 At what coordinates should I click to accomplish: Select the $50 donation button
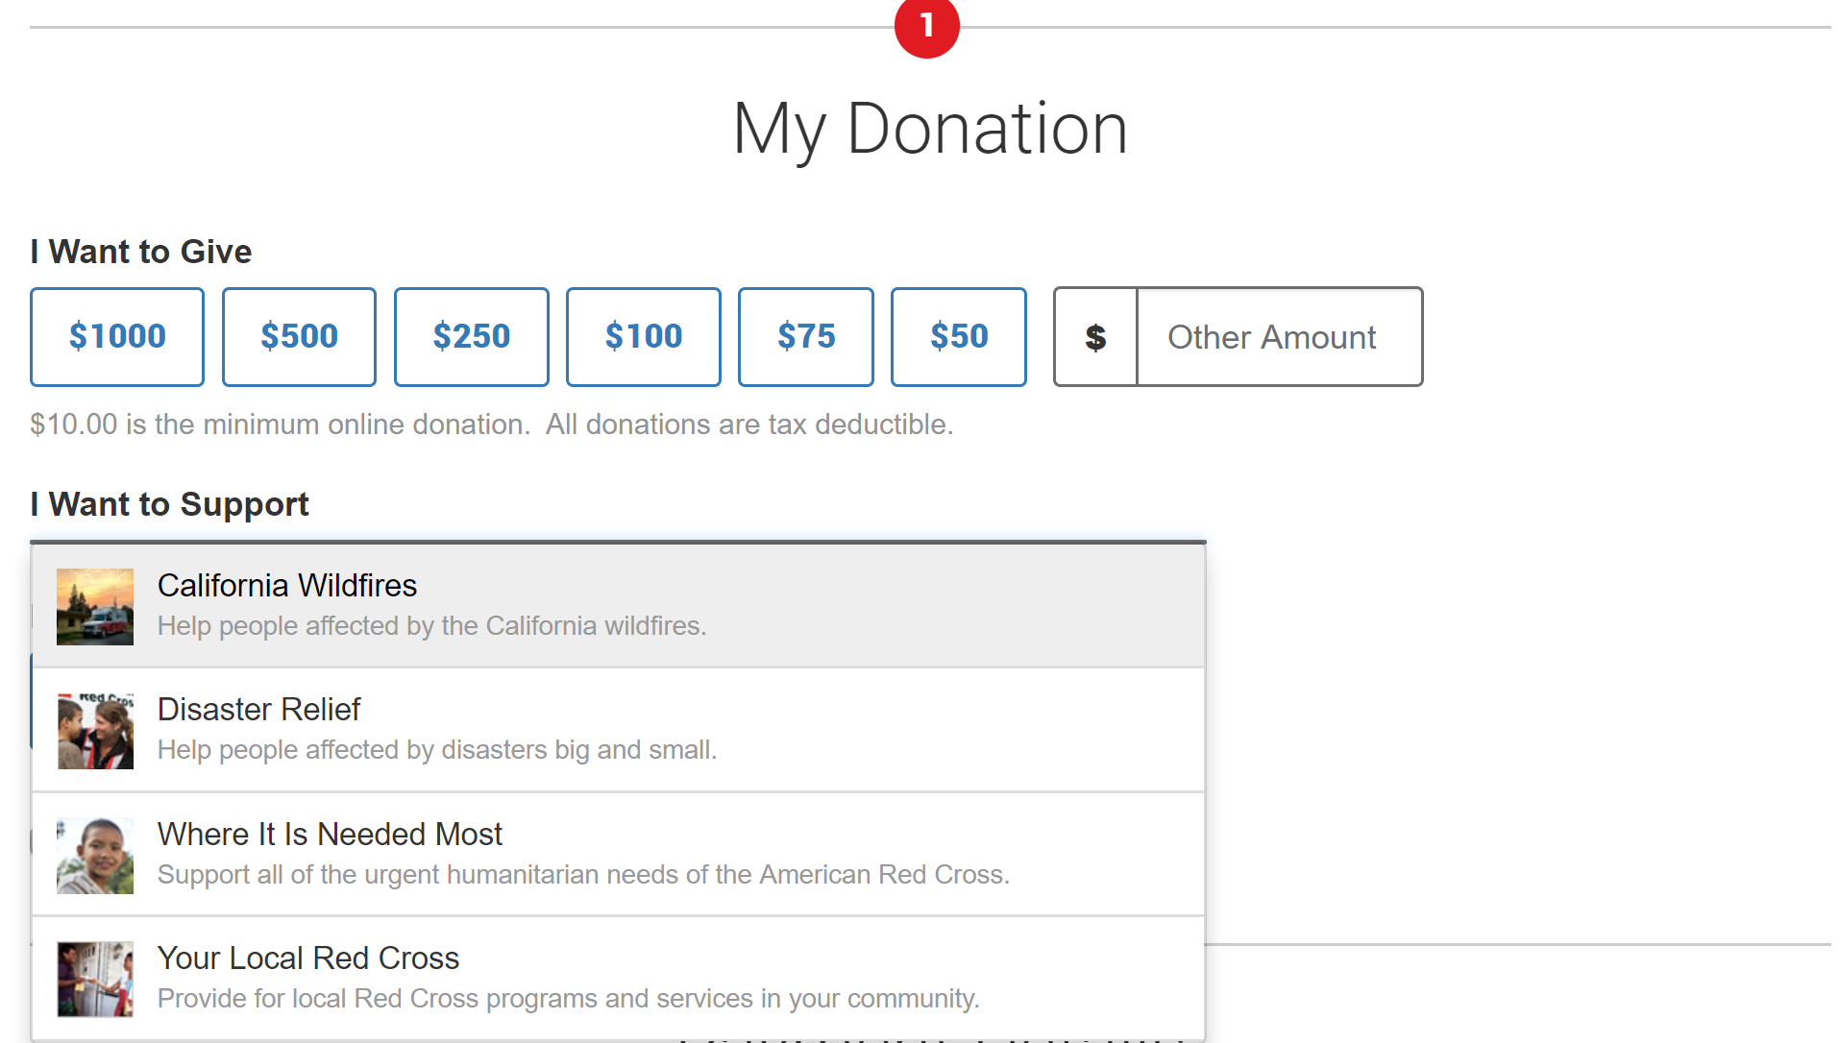tap(958, 337)
